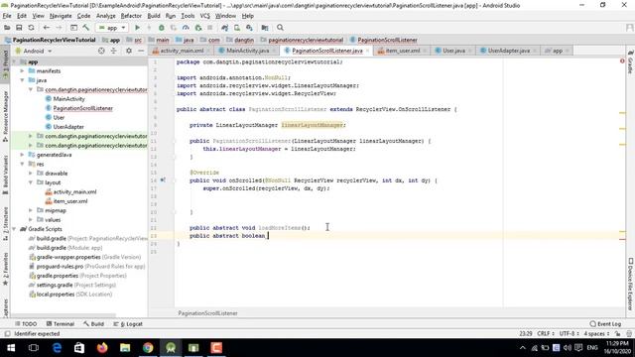Open the File menu
Image resolution: width=635 pixels, height=357 pixels.
[7, 16]
